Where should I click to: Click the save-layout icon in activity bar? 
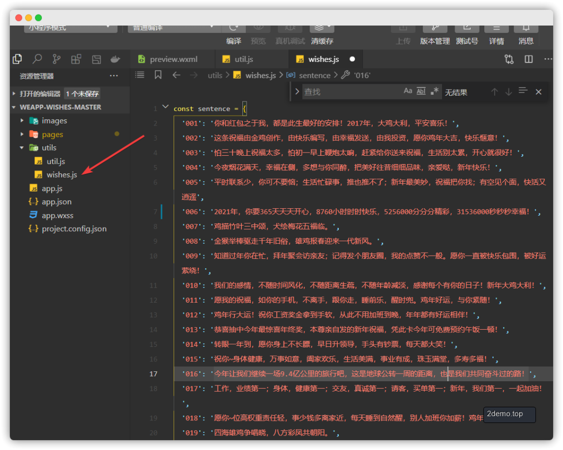96,59
